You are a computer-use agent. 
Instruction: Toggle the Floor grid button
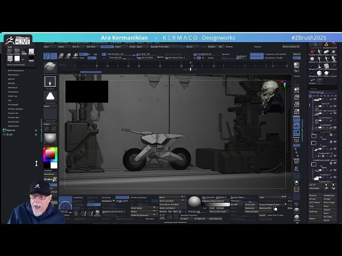[297, 126]
